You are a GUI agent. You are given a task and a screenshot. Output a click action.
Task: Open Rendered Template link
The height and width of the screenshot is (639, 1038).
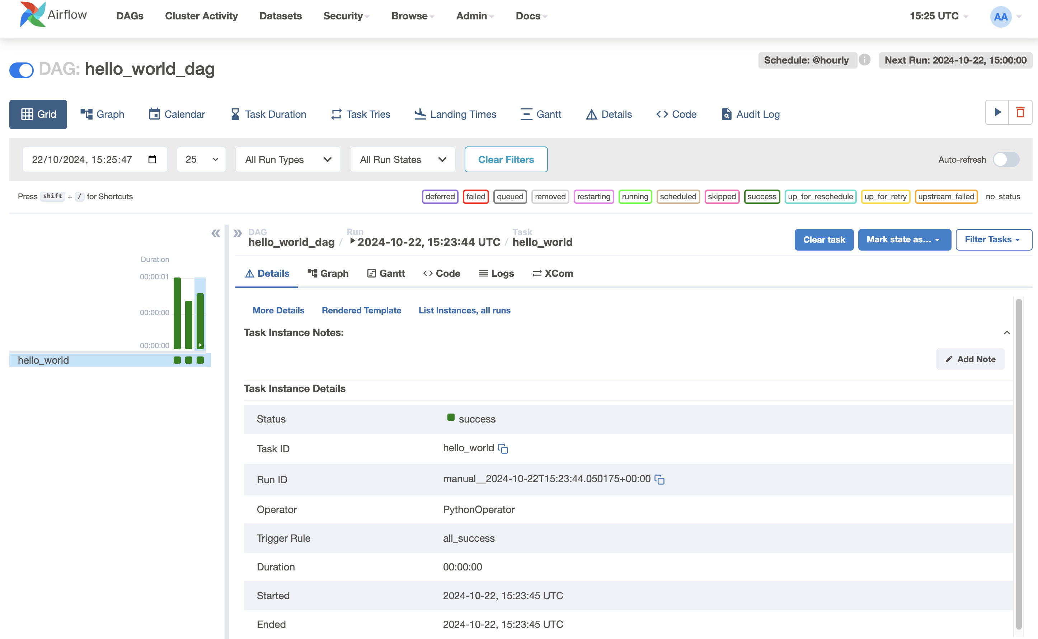tap(361, 310)
